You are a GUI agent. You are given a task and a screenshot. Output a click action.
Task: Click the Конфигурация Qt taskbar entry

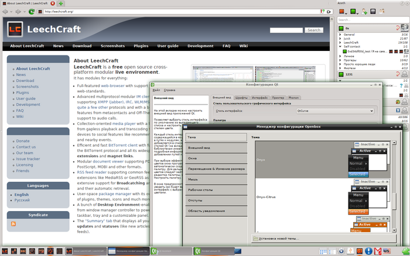coord(214,251)
